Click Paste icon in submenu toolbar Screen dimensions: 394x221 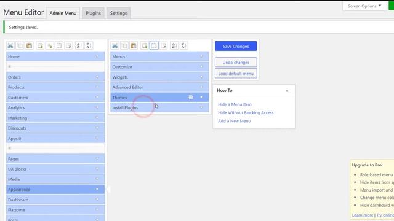pyautogui.click(x=134, y=45)
